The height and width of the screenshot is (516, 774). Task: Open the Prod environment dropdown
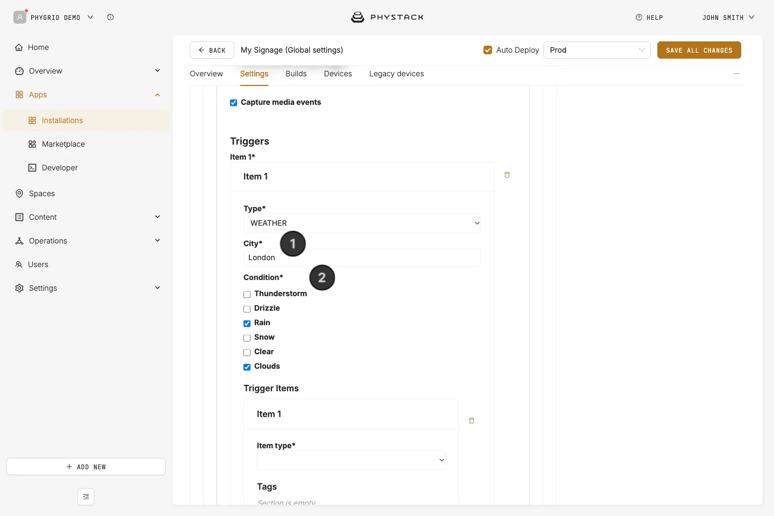(597, 50)
